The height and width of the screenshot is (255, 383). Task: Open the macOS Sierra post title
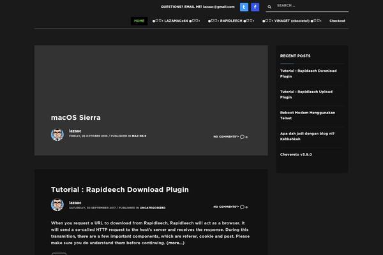point(76,117)
